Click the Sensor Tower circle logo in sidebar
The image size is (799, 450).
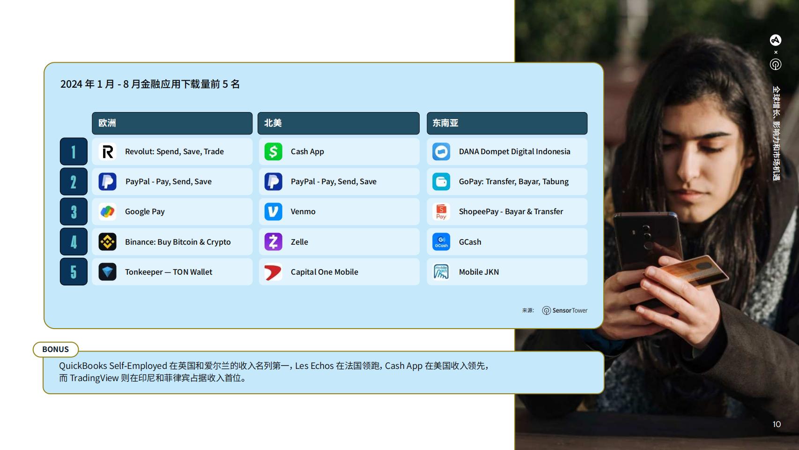pyautogui.click(x=776, y=64)
